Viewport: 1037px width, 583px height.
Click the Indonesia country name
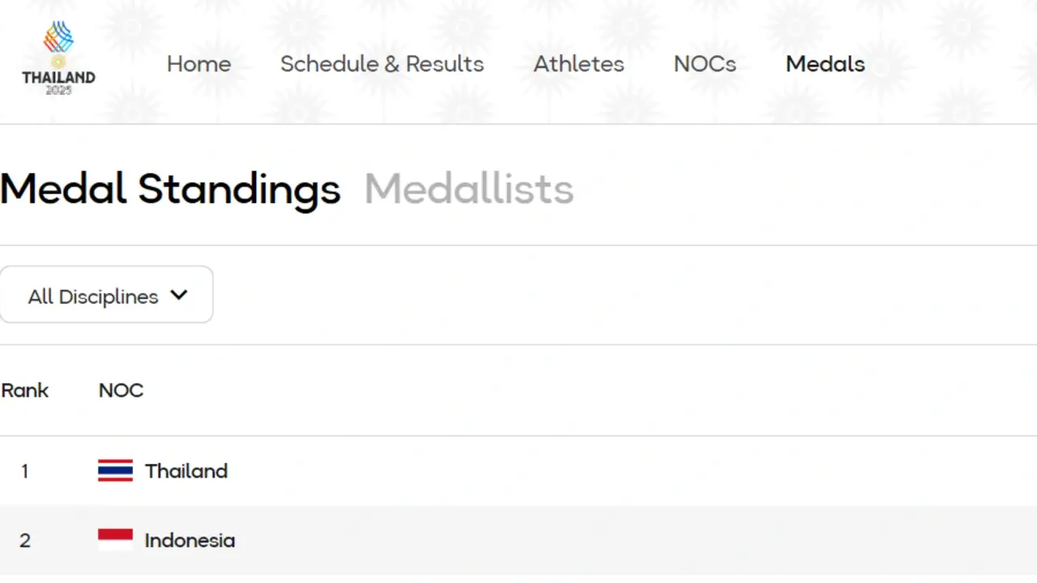click(x=190, y=540)
